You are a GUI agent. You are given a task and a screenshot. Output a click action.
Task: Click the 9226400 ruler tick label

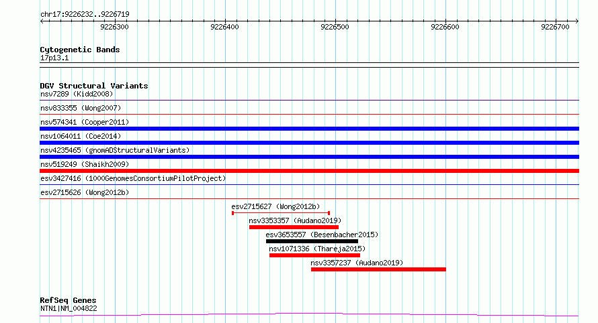coord(224,27)
